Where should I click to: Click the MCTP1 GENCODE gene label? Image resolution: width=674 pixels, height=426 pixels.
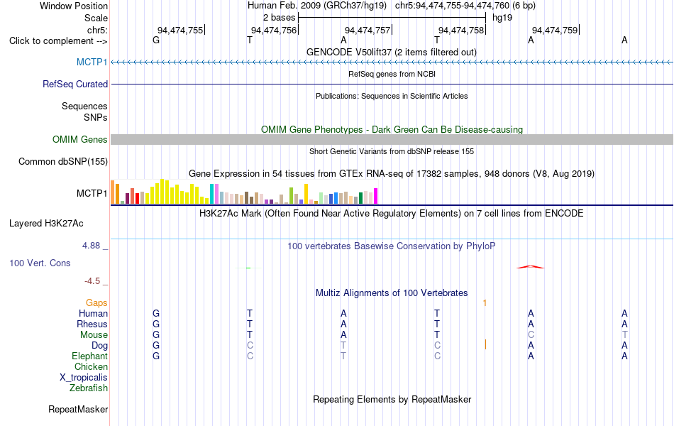(92, 62)
